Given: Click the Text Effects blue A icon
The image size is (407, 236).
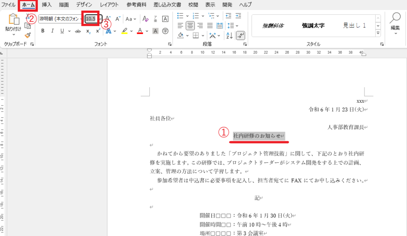Looking at the screenshot, I should tap(109, 31).
